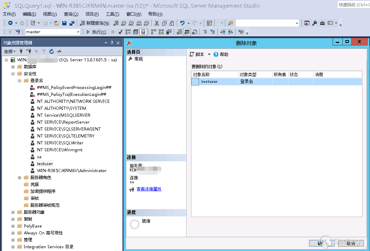Select the testuser login in tree
Viewport: 370px width, 251px height.
pos(45,164)
